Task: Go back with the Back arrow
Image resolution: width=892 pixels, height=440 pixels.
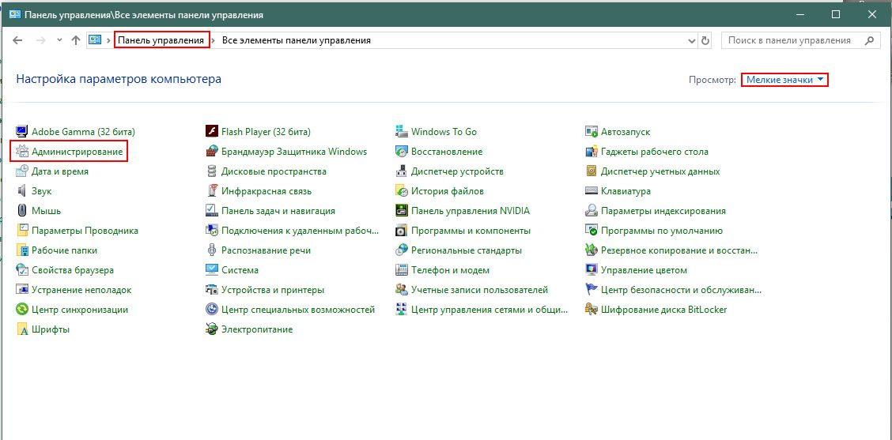Action: pos(17,41)
